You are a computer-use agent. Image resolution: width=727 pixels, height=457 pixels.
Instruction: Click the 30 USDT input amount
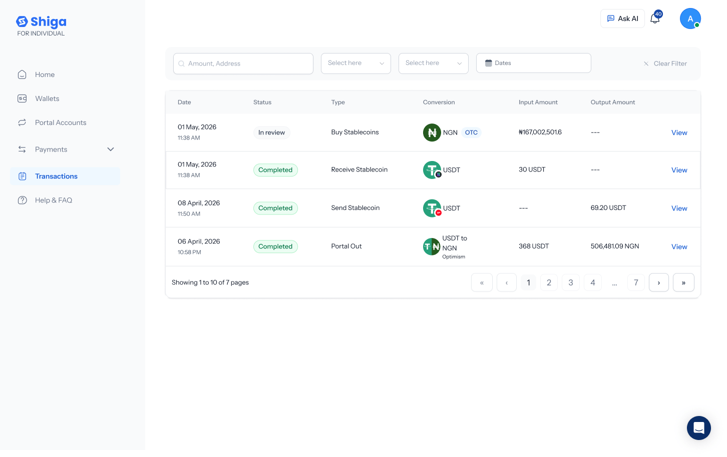(x=532, y=169)
